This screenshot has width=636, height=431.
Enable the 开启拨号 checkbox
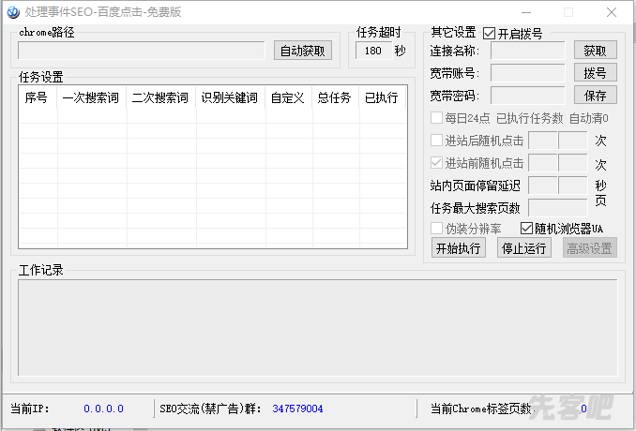(x=490, y=34)
